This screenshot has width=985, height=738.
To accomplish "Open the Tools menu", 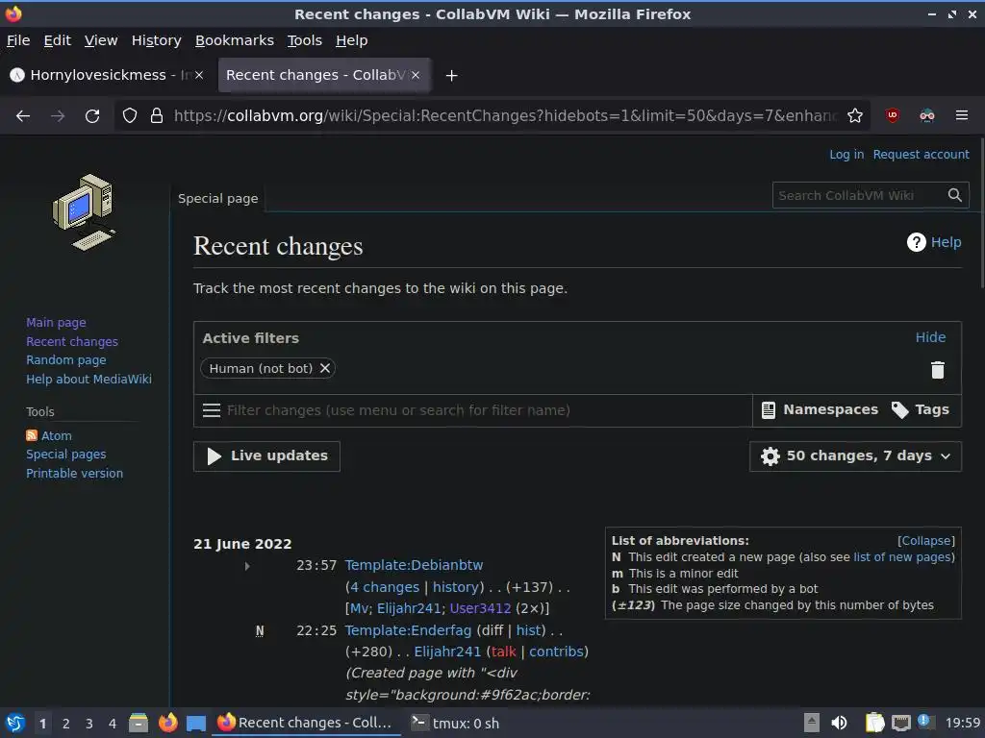I will point(305,40).
